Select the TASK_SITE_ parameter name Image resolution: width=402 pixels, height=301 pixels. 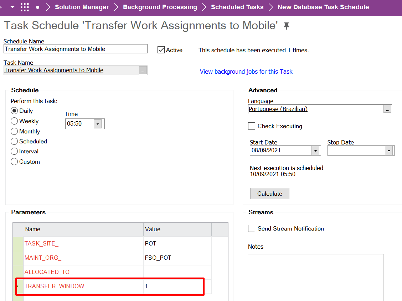coord(42,243)
